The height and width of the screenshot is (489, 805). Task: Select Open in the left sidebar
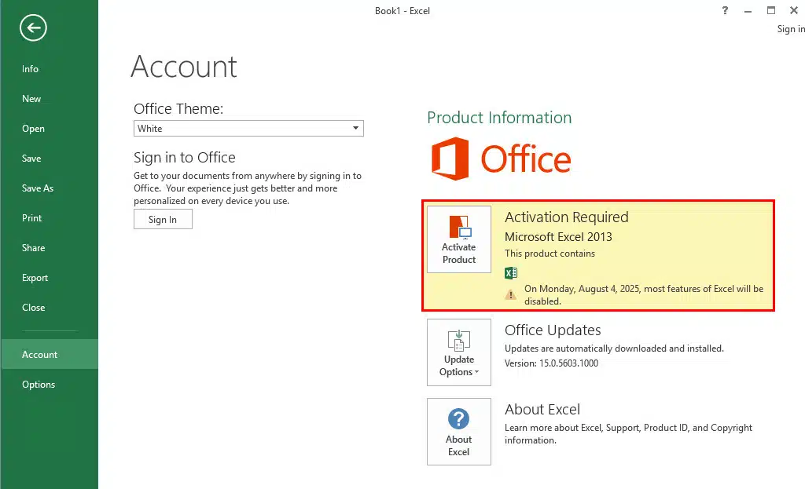[x=33, y=129]
